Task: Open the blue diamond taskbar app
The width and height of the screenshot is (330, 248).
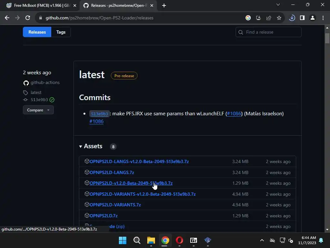Action: [x=208, y=240]
